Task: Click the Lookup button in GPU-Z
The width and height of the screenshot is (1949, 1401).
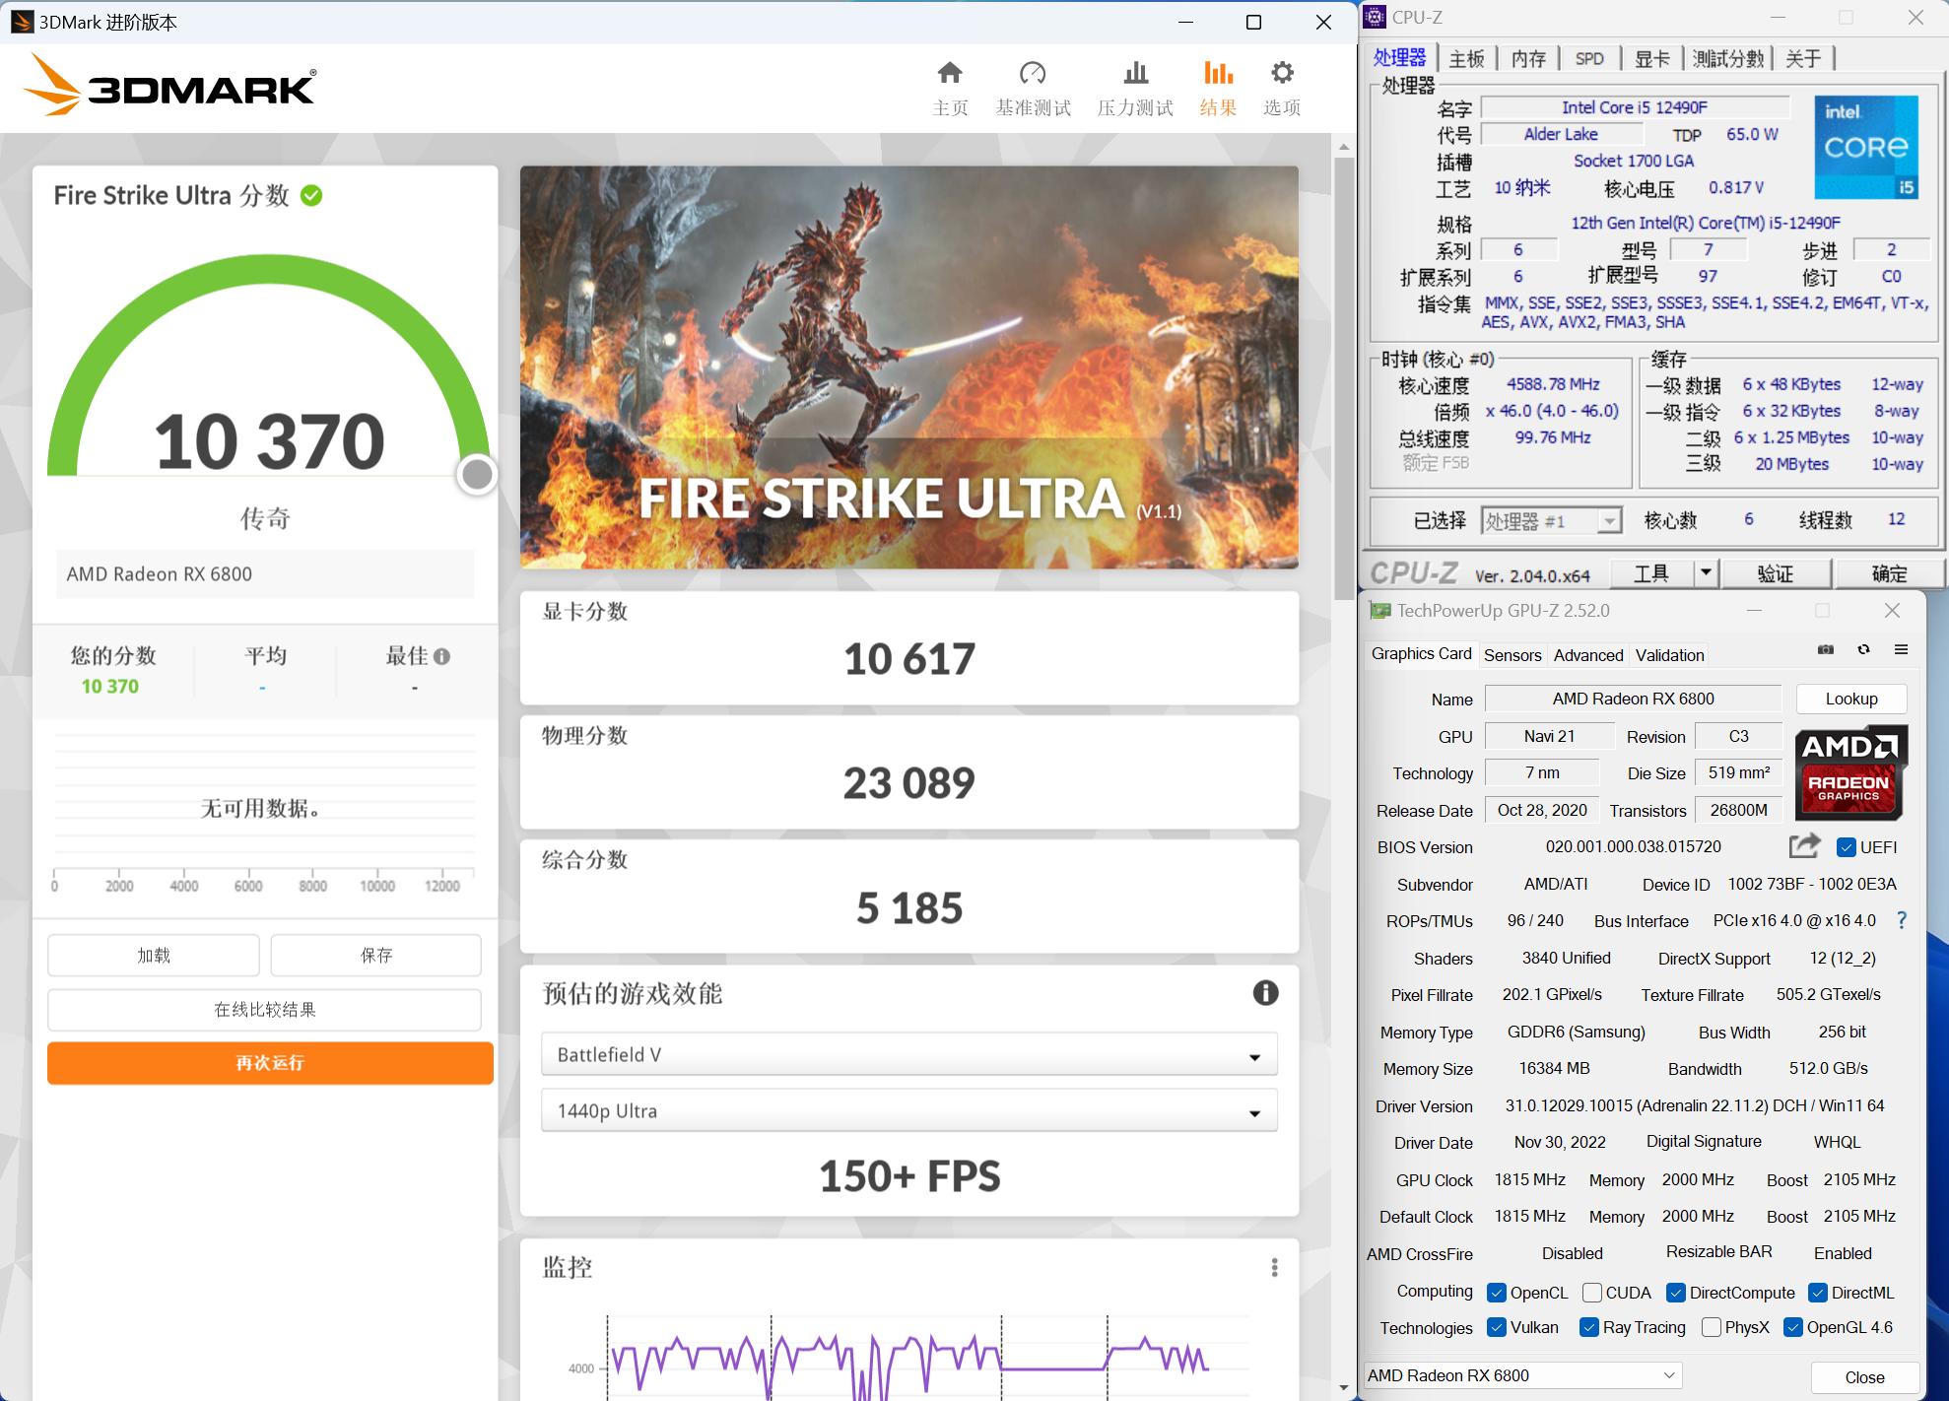Action: click(1850, 699)
